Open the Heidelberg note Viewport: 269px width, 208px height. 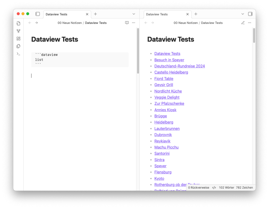(x=164, y=122)
